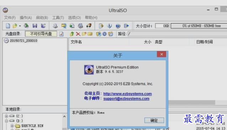This screenshot has height=130, width=227.
Task: Click the 2015-07-04 14:13 date cell
Action: [x=211, y=129]
